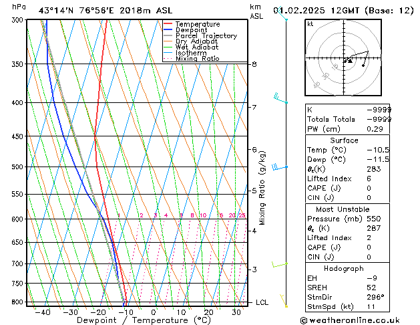The width and height of the screenshot is (420, 325).
Task: Click the yellow wind barb near 700 hPa
Action: (x=278, y=265)
